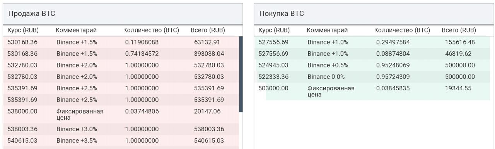This screenshot has height=149, width=495.
Task: Select sell offer at fixed price 538000.00
Action: (x=121, y=115)
